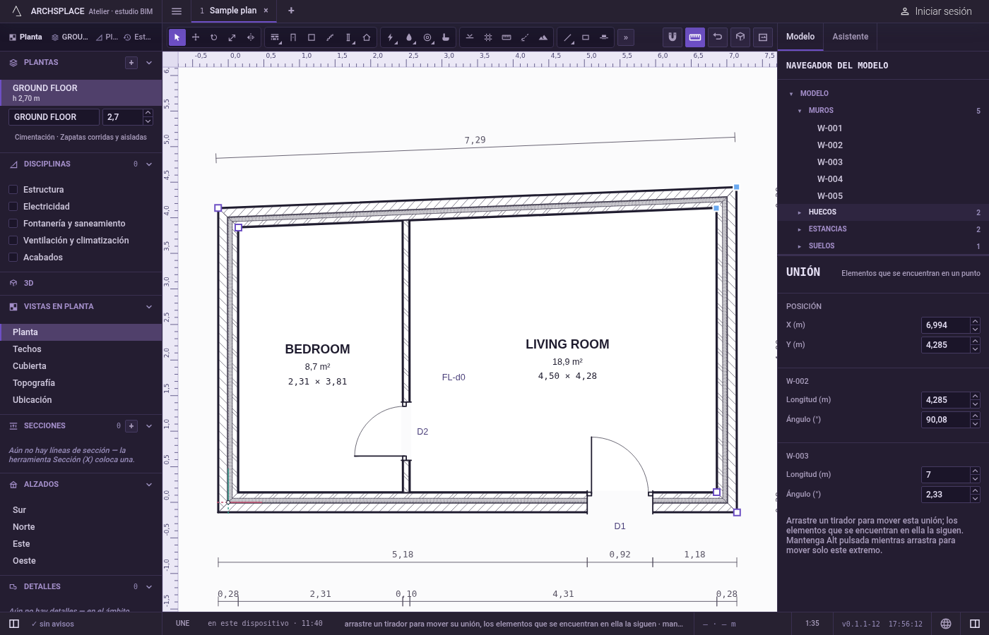
Task: Open the Topografía view
Action: 81,383
